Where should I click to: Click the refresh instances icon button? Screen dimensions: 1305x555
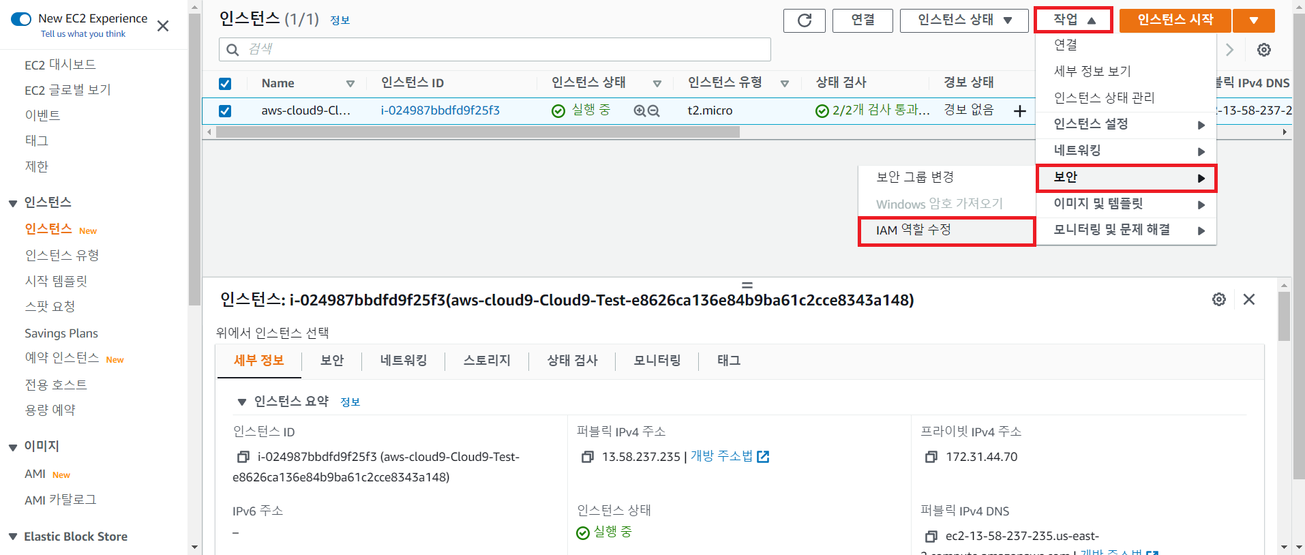click(804, 20)
